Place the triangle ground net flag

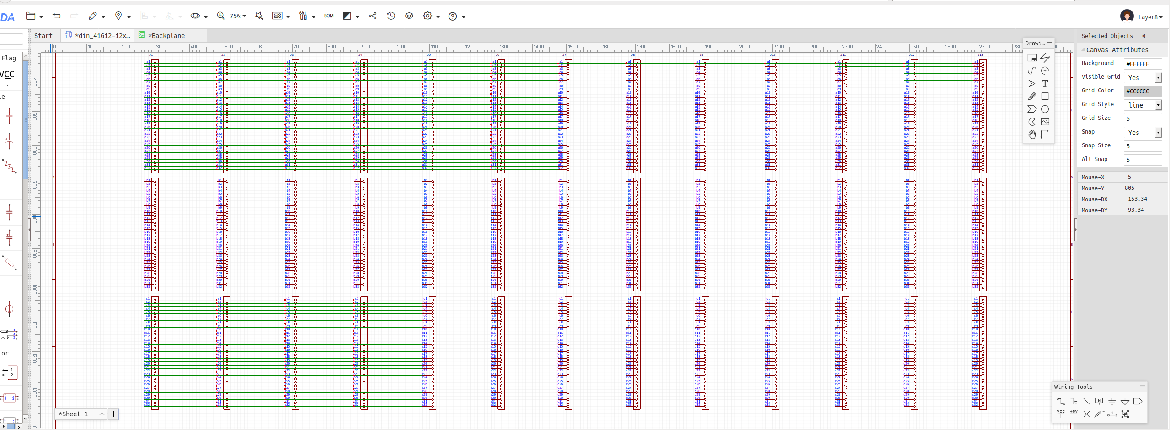[x=1125, y=401]
